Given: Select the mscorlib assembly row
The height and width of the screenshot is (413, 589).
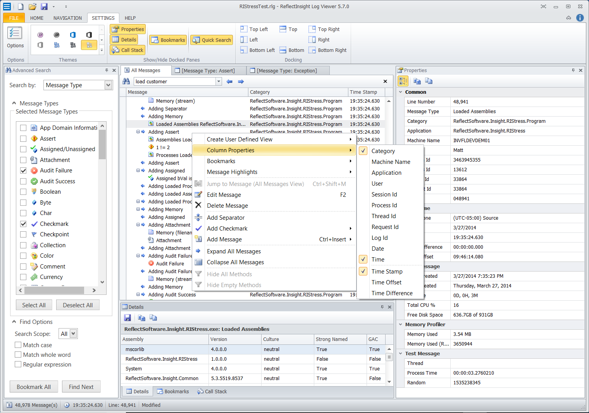Looking at the screenshot, I should [x=253, y=349].
